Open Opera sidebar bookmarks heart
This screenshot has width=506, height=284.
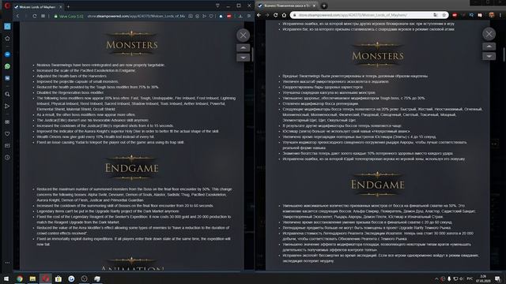pos(7,133)
